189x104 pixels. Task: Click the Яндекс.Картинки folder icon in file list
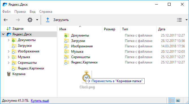(x=67, y=62)
